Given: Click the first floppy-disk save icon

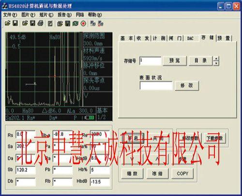Looking at the screenshot, I should tap(15, 24).
